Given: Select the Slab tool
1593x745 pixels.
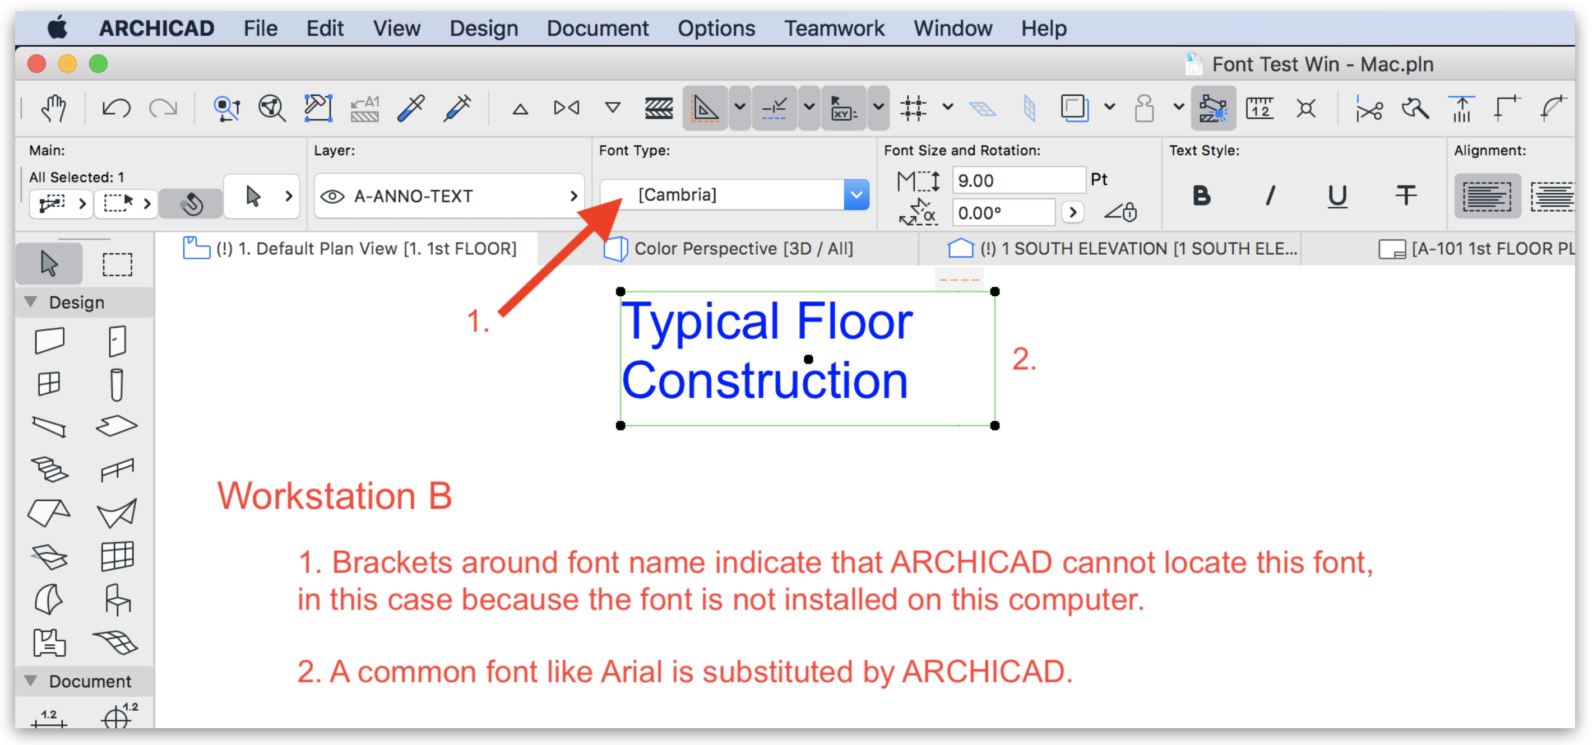Looking at the screenshot, I should click(117, 426).
